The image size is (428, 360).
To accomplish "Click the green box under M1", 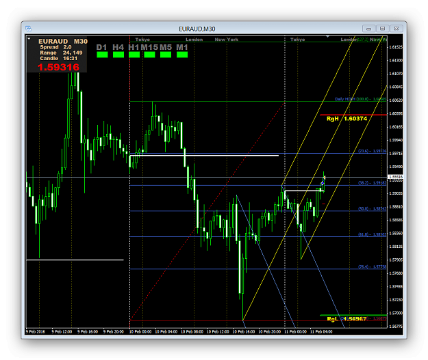I will pos(182,55).
